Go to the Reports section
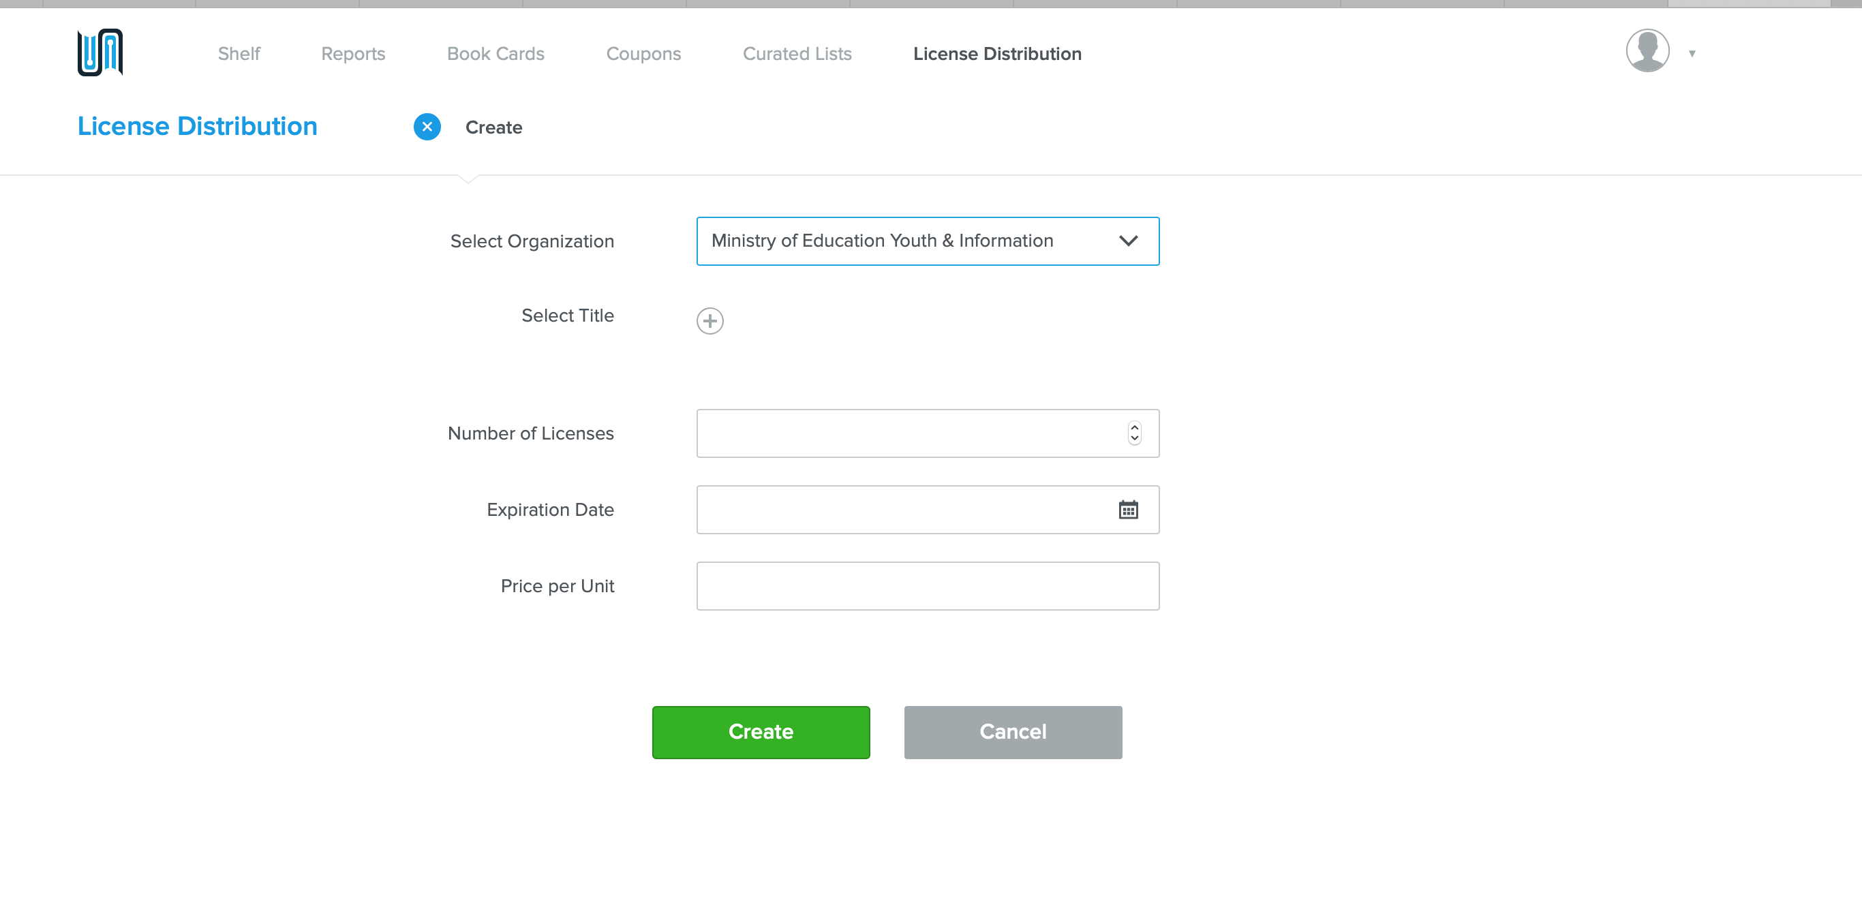The image size is (1862, 920). pos(354,55)
